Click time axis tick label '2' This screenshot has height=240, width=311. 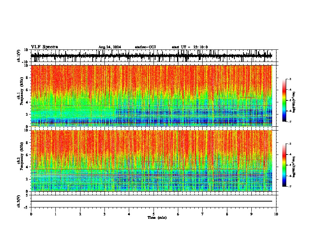tap(80, 214)
